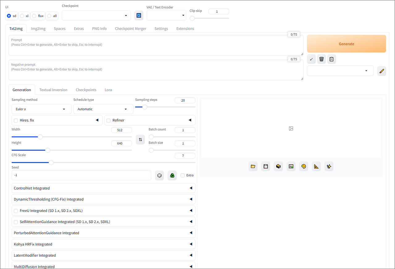Open the Settings tab
Viewport: 395px width, 269px height.
coord(161,28)
